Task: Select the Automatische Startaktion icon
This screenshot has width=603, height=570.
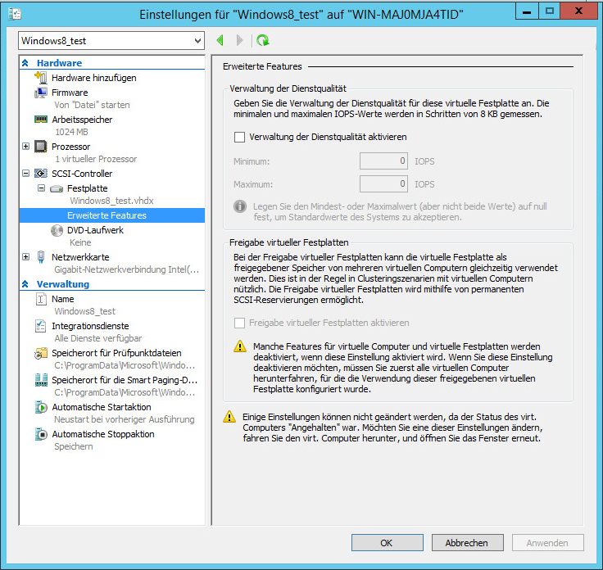Action: tap(41, 407)
